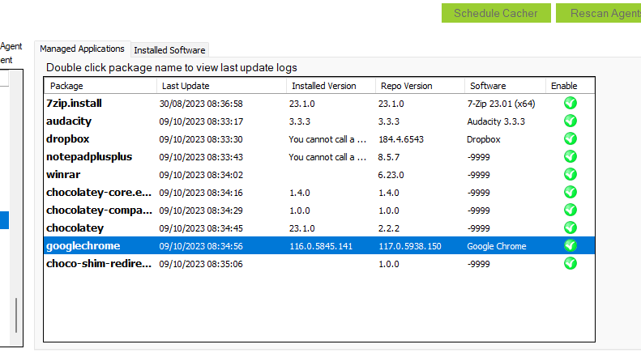Click the enable icon in chocolatey-compa row

[x=570, y=211]
